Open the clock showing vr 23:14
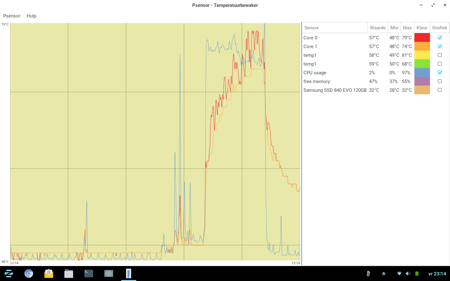Viewport: 450px width, 281px height. 437,274
